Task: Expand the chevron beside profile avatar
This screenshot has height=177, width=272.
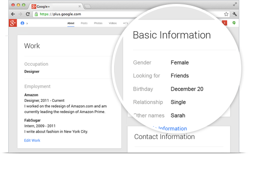Action: [27, 23]
